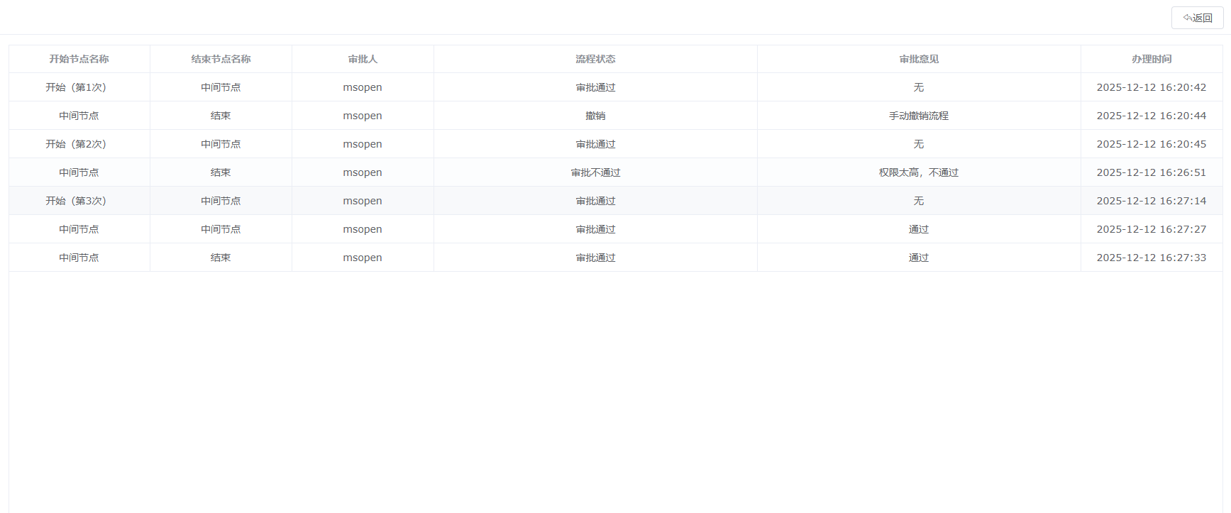The width and height of the screenshot is (1231, 513).
Task: Click the 审批人 column header
Action: coord(363,59)
